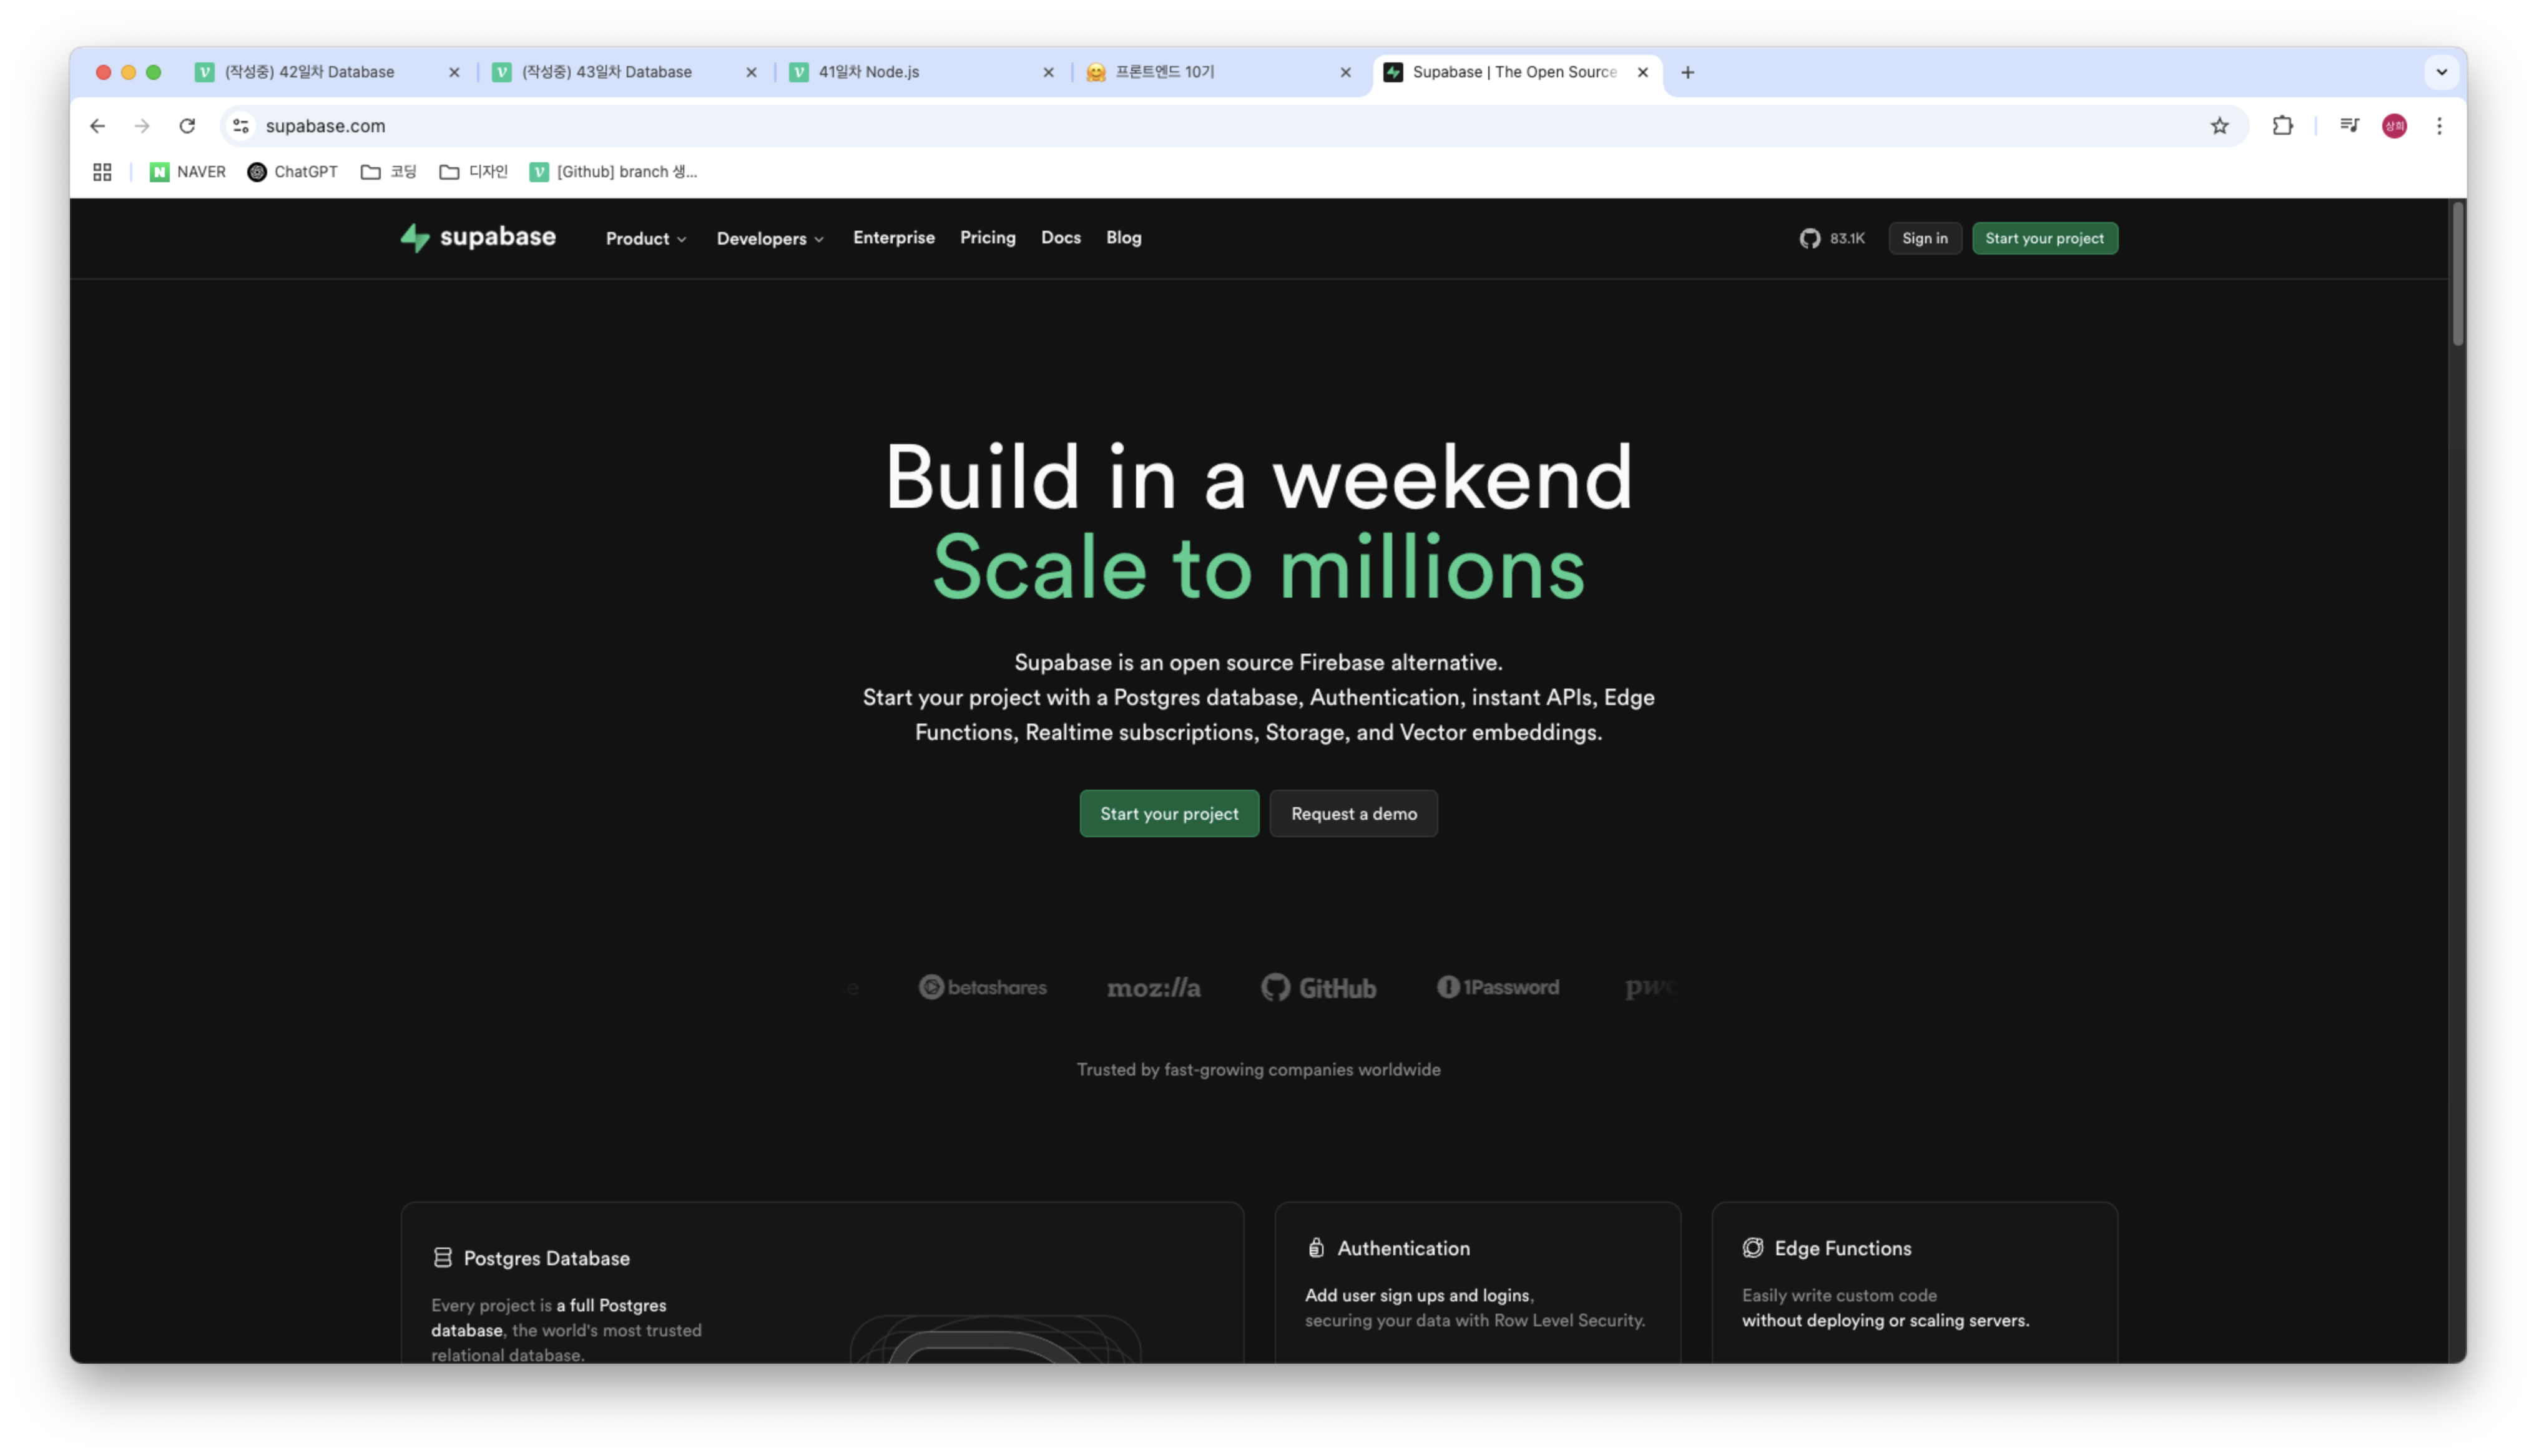Image resolution: width=2537 pixels, height=1456 pixels.
Task: Open the ChatGPT bookmark
Action: coord(293,172)
